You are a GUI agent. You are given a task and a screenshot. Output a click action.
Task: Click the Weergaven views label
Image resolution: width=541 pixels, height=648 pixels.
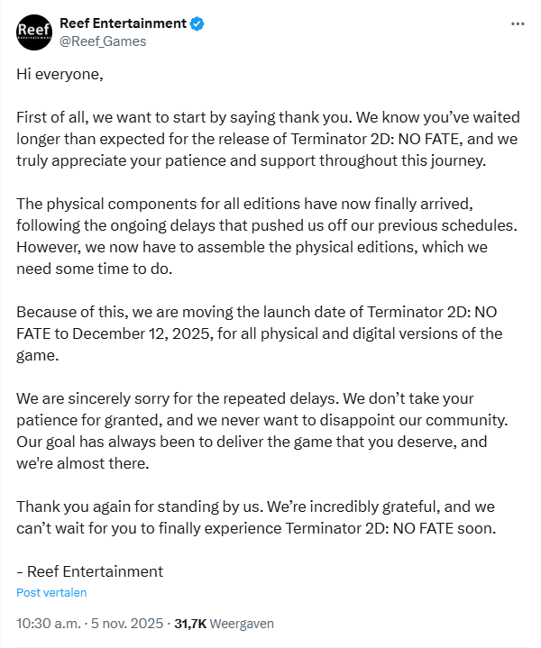tap(243, 623)
